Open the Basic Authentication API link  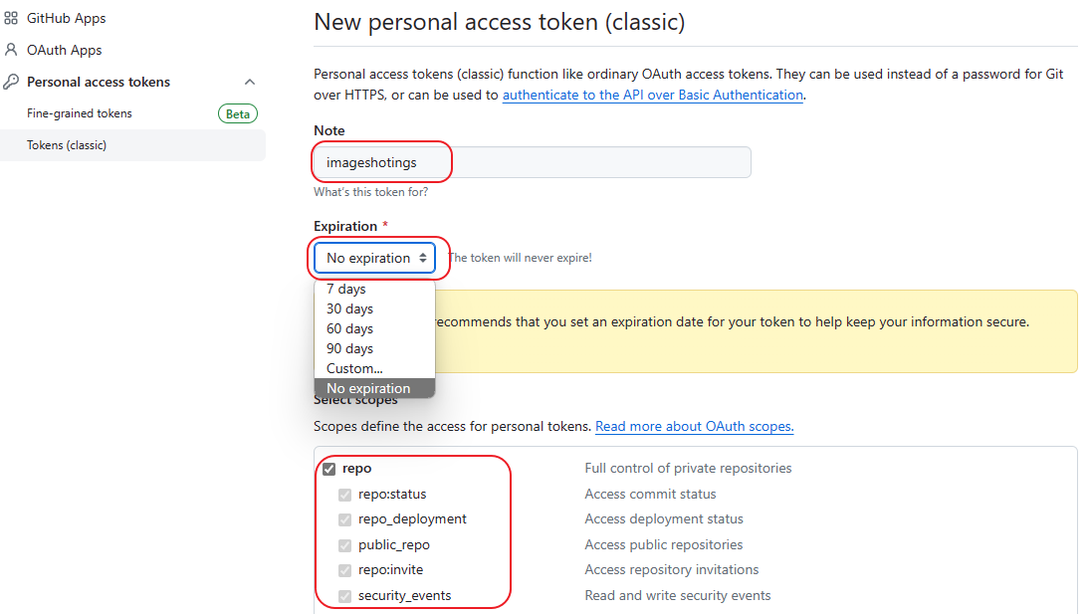[652, 96]
